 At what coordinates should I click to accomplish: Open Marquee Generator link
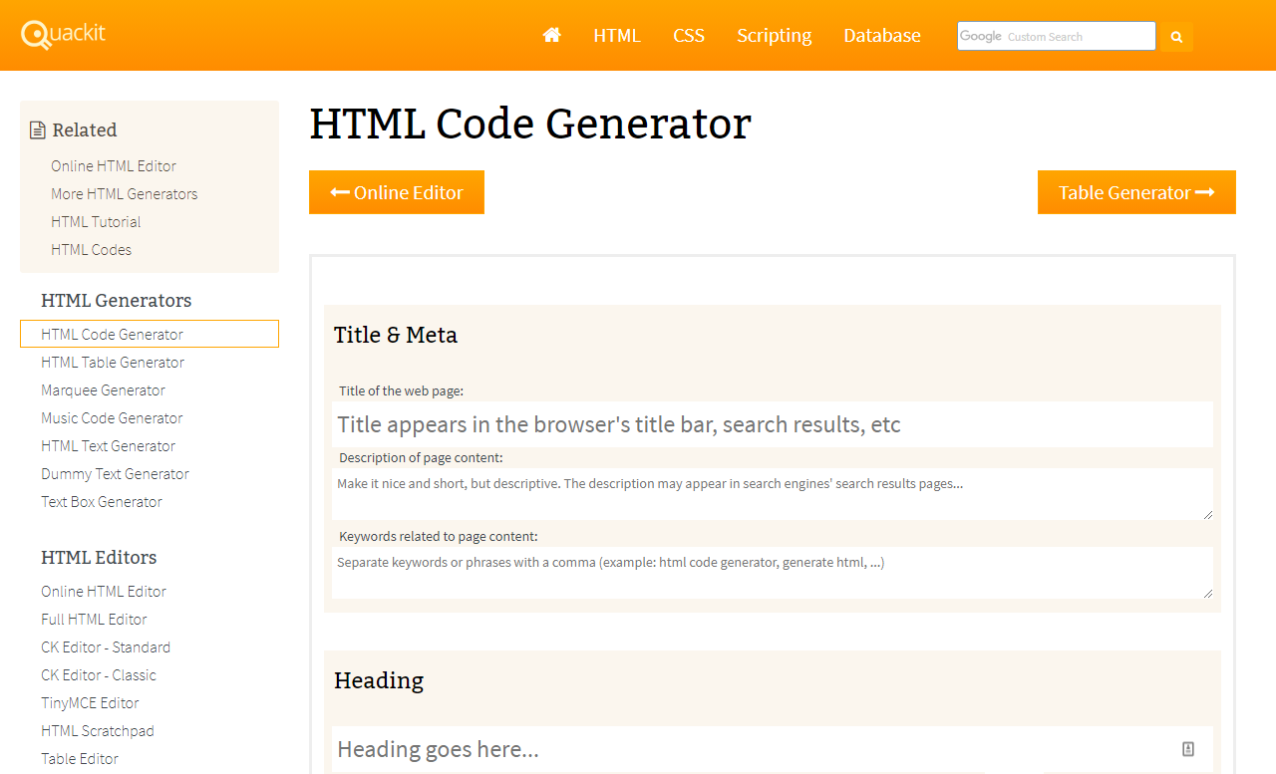tap(103, 389)
